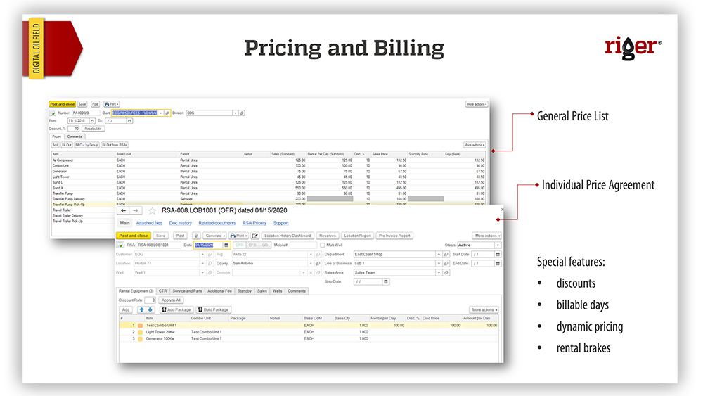Screen dimensions: 703x396
Task: Open the Attached files tab
Action: click(x=149, y=223)
